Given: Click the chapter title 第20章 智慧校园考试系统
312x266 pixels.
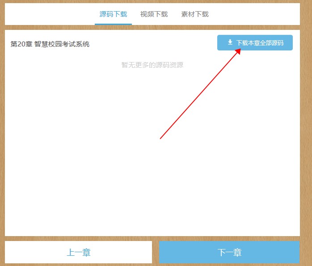Looking at the screenshot, I should click(x=50, y=44).
